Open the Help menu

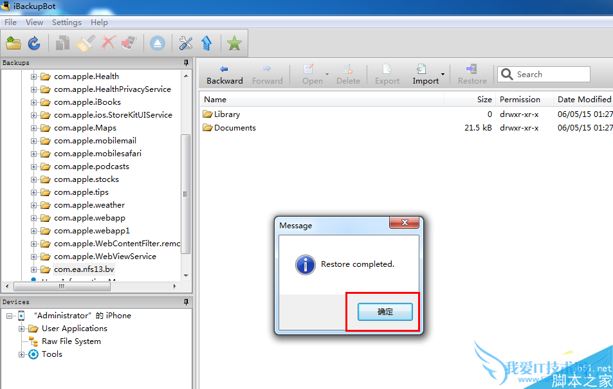click(99, 23)
